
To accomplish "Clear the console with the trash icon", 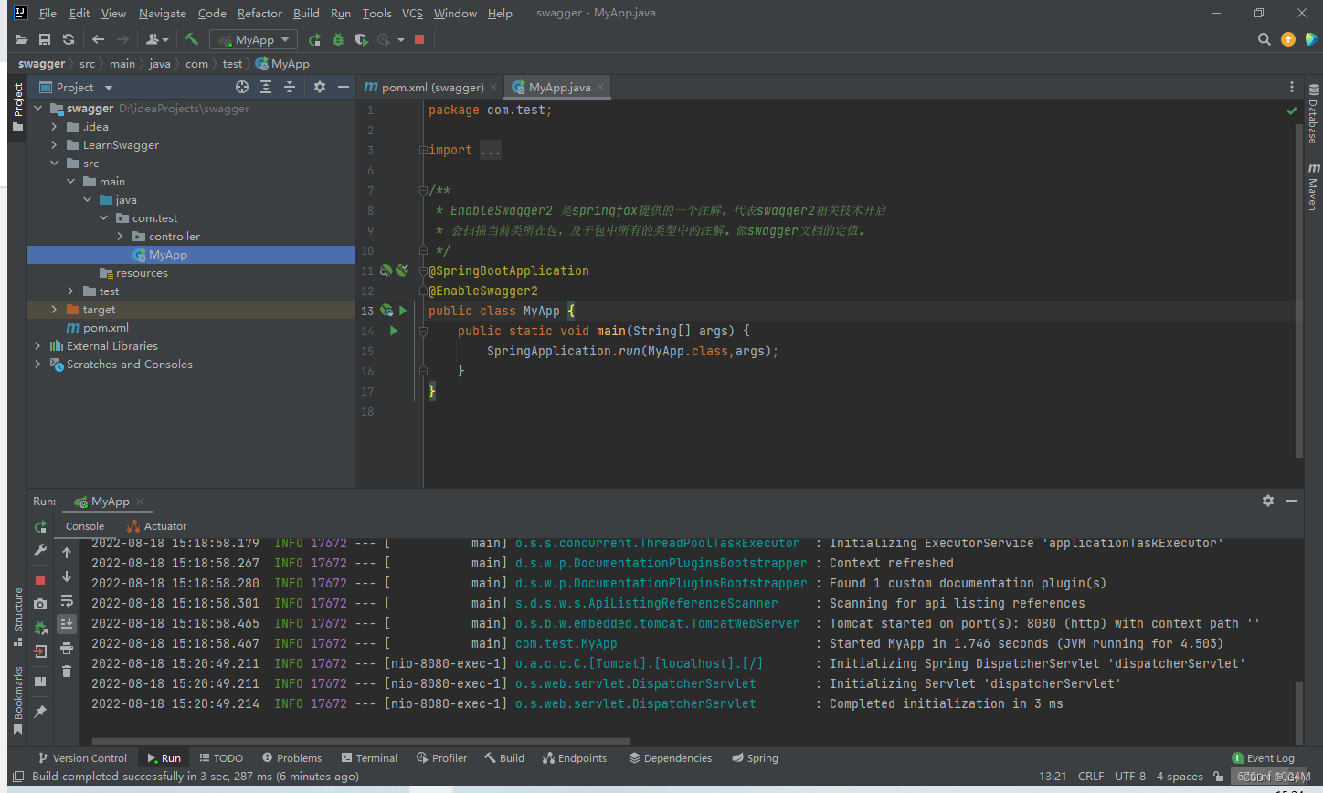I will tap(67, 671).
